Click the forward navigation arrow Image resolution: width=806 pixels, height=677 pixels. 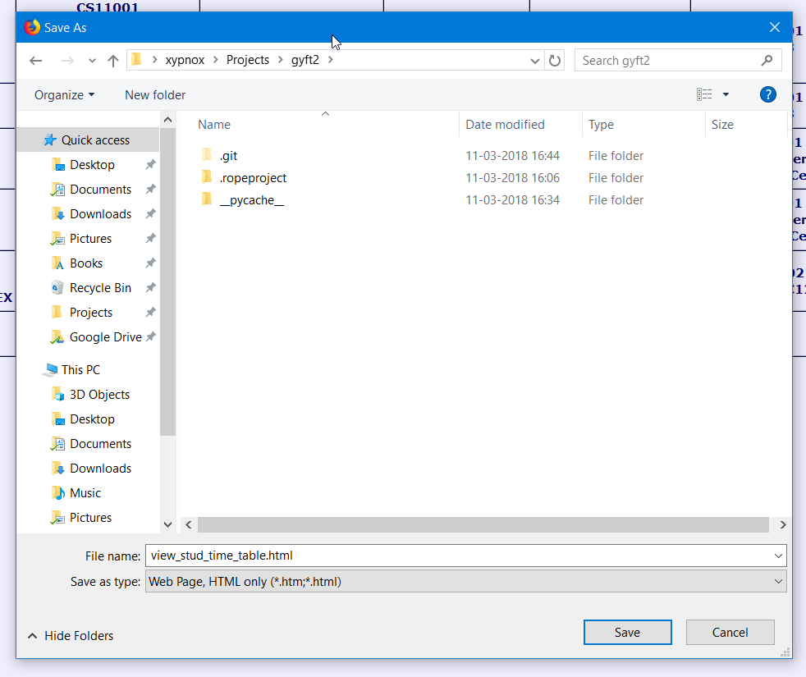click(66, 61)
